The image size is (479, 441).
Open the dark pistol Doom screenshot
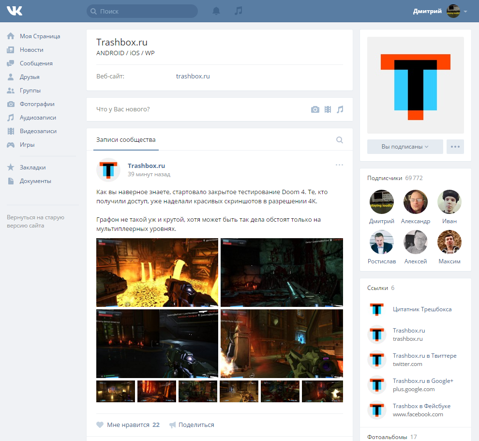[x=282, y=273]
